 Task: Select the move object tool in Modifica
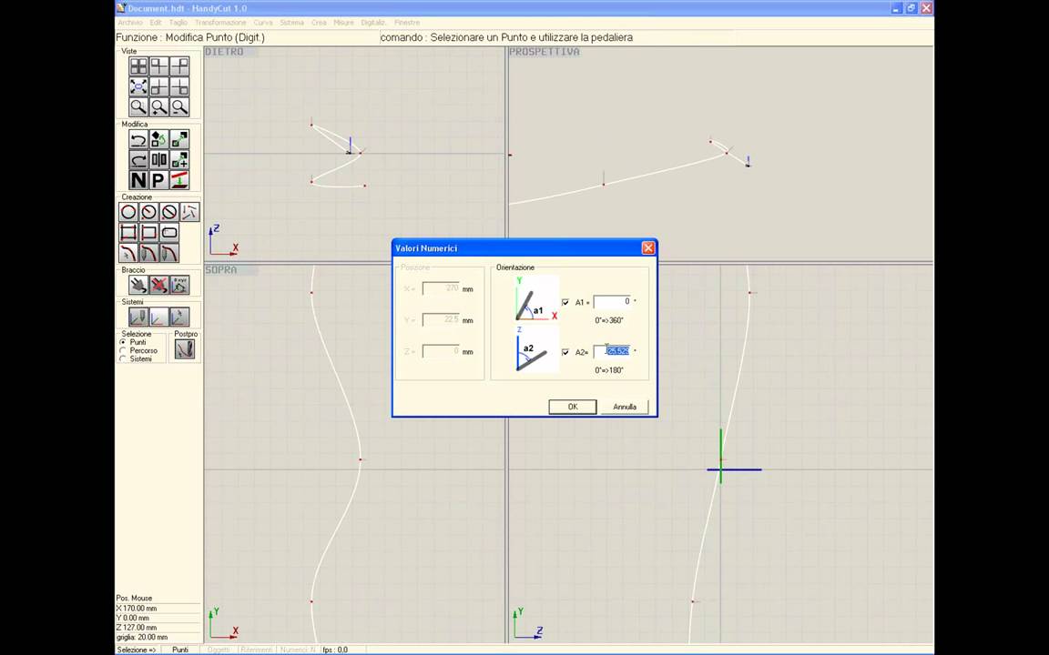179,139
